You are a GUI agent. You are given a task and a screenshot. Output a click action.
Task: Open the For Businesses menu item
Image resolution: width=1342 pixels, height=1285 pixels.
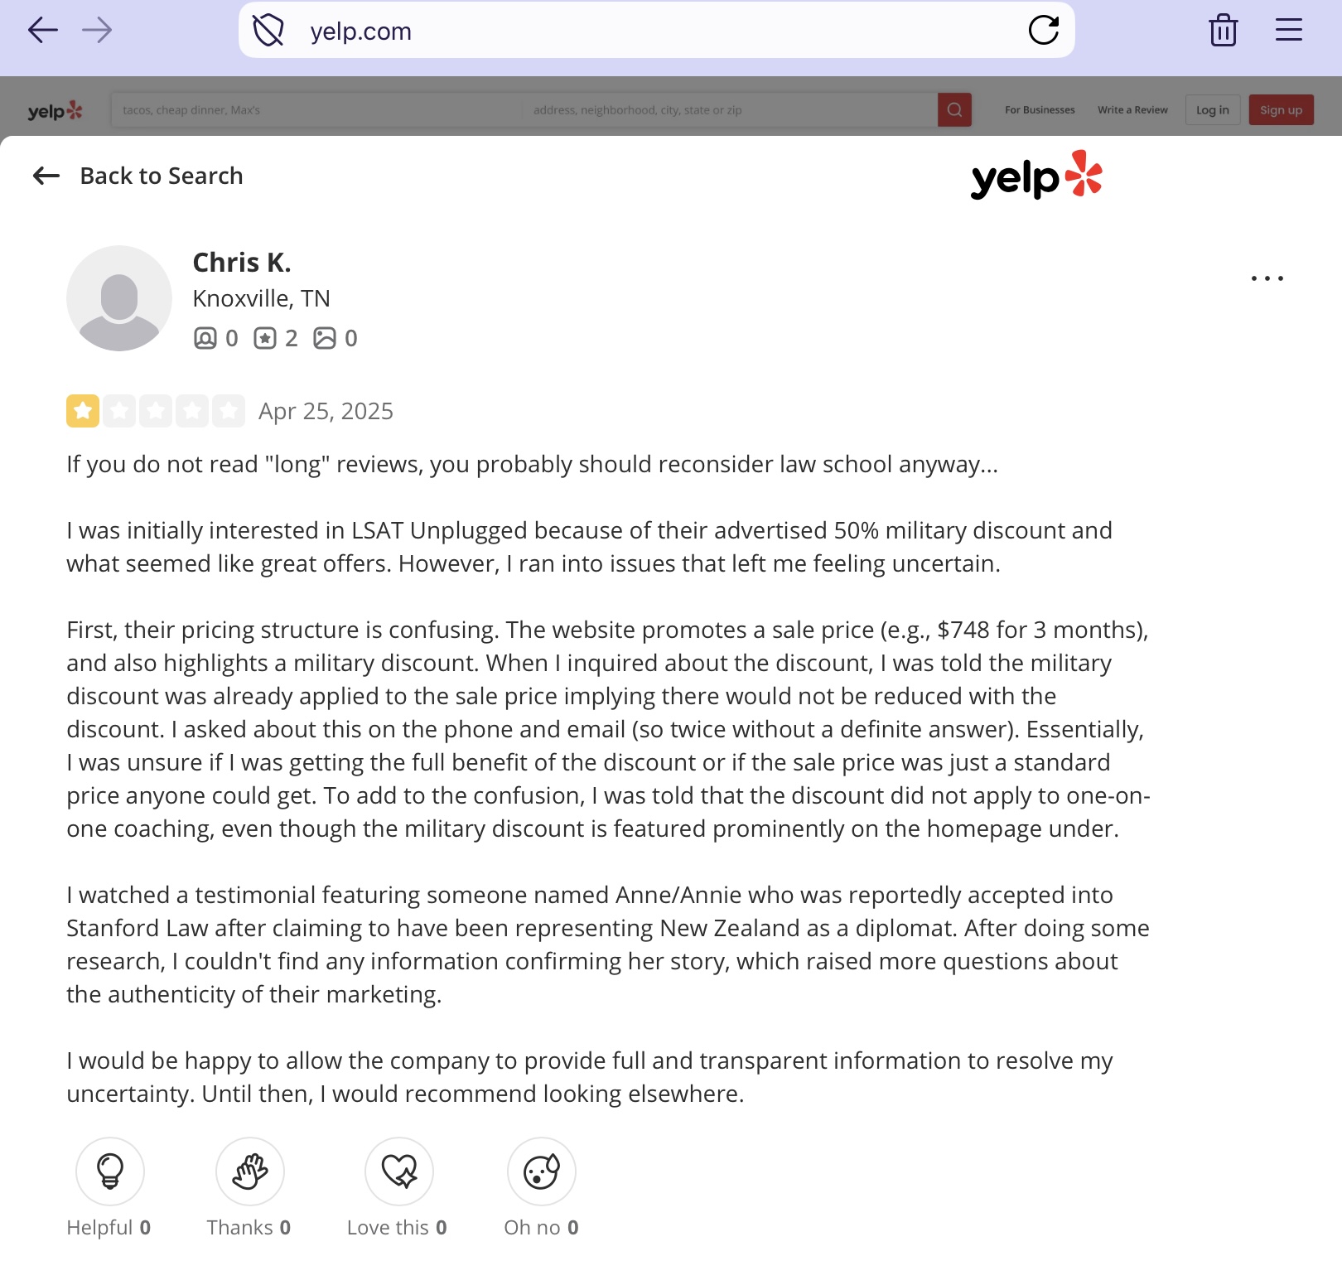coord(1040,110)
